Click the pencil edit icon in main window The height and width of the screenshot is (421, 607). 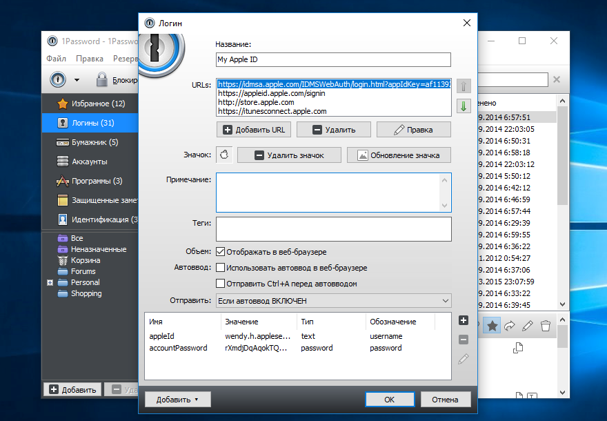[527, 326]
